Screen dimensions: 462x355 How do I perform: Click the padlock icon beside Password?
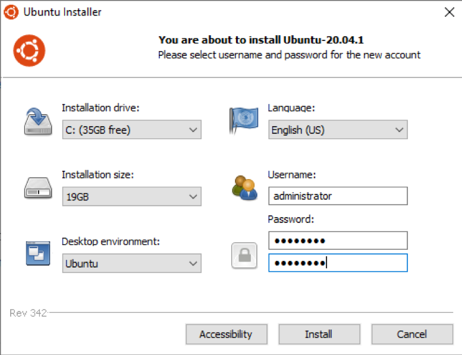click(x=244, y=256)
